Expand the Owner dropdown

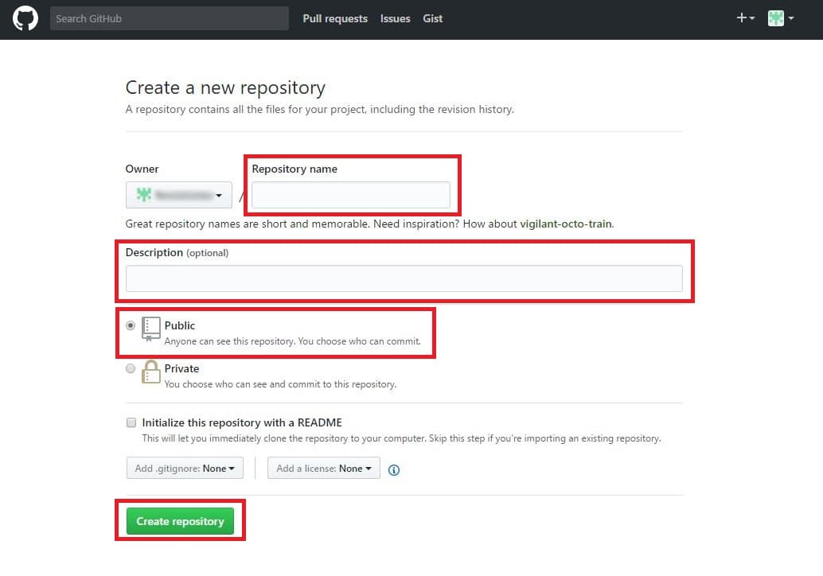pos(179,195)
